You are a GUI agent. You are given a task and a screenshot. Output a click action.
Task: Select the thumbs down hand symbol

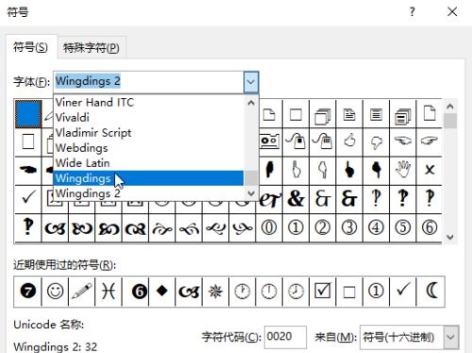pos(376,143)
